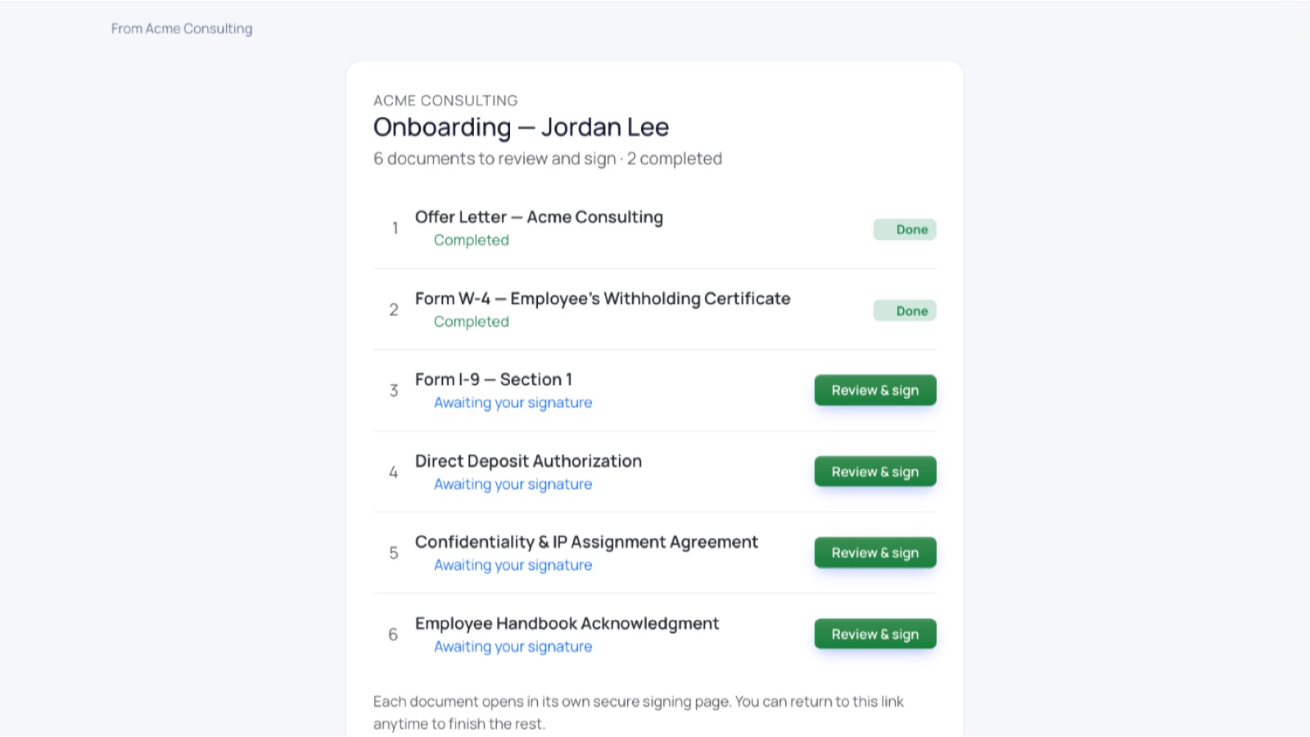The image size is (1310, 737).
Task: Click the Onboarding — Jordan Lee heading
Action: [x=521, y=128]
